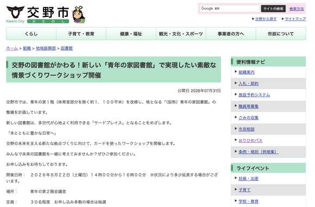Click the 交野市 site title logo
This screenshot has height=207, width=315.
coord(48,15)
